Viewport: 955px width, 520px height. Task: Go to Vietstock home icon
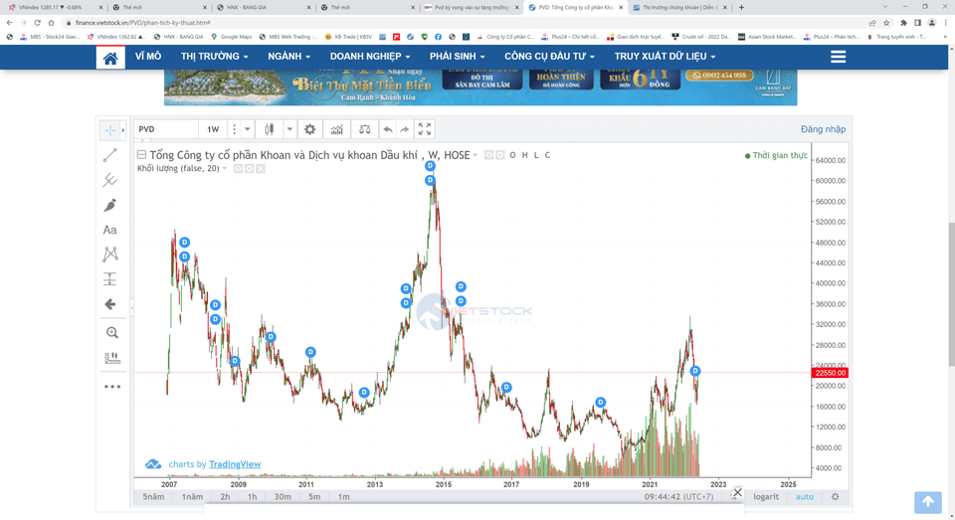(110, 58)
